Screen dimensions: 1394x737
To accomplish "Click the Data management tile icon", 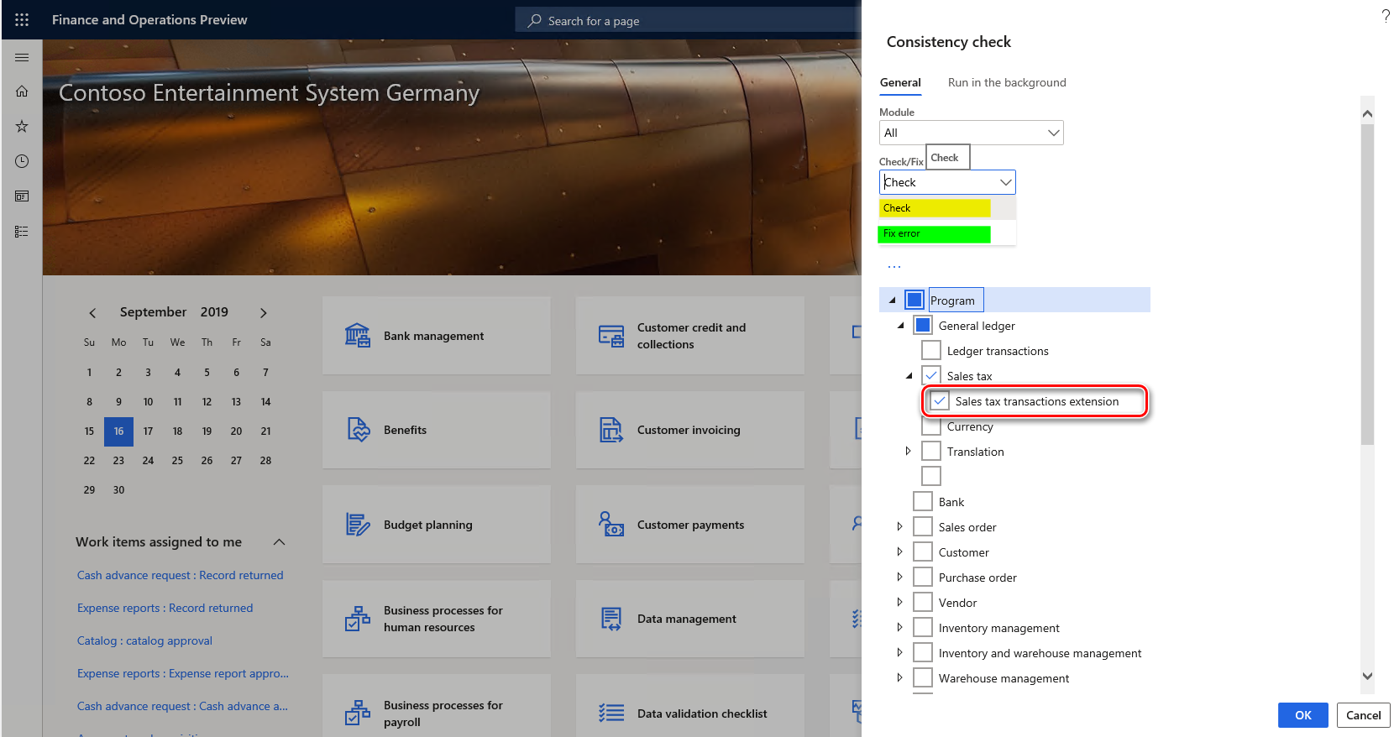I will [x=611, y=619].
